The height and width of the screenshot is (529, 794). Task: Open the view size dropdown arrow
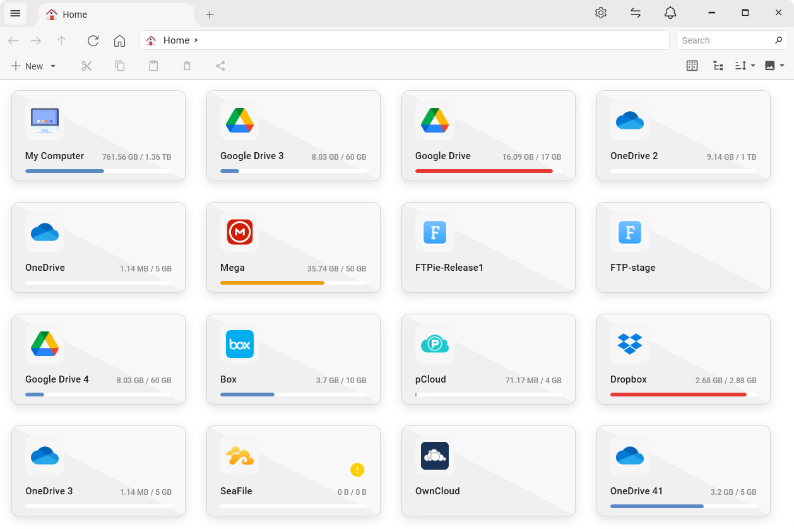pyautogui.click(x=780, y=66)
